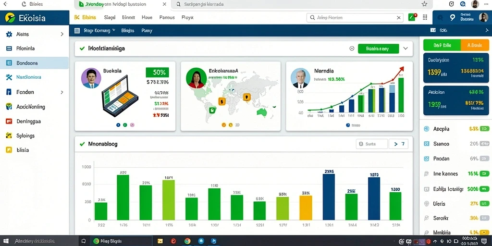Switch to the Houe menu tab

[x=147, y=18]
